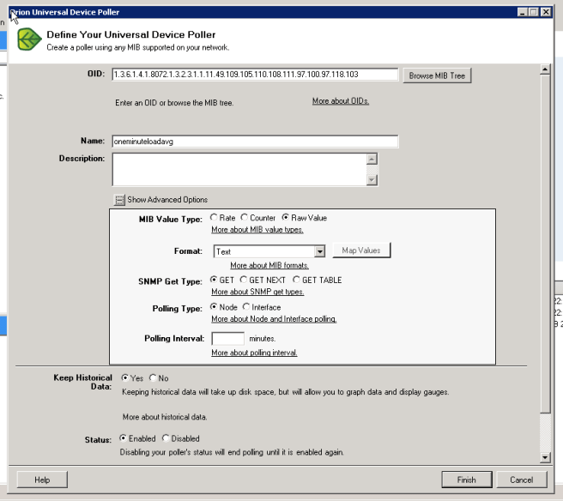Click the Polling Interval minutes field
This screenshot has height=501, width=563.
pyautogui.click(x=227, y=339)
